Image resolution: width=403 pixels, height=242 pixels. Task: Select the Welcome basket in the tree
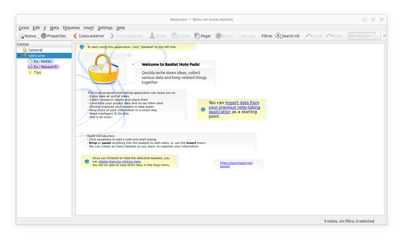[x=44, y=56]
